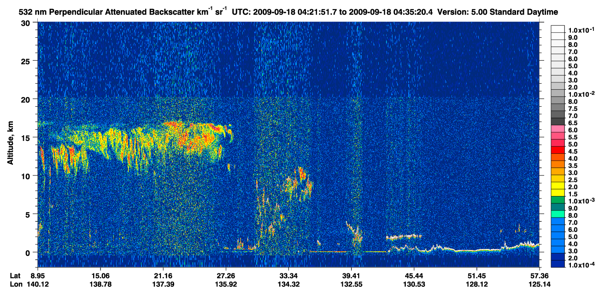Viewport: 599px width, 307px height.
Task: Select longitude value 128.12
Action: [x=476, y=284]
